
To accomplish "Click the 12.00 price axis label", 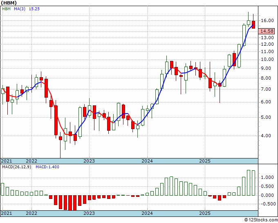I will [x=267, y=44].
